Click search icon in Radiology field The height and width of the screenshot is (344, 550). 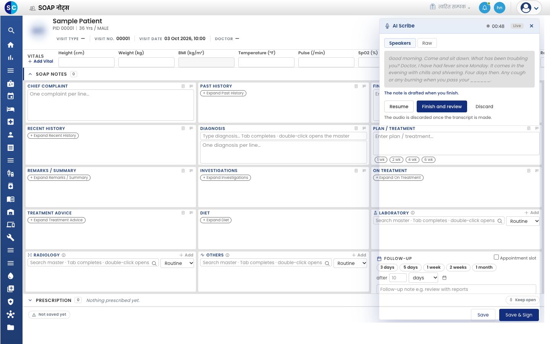click(154, 263)
